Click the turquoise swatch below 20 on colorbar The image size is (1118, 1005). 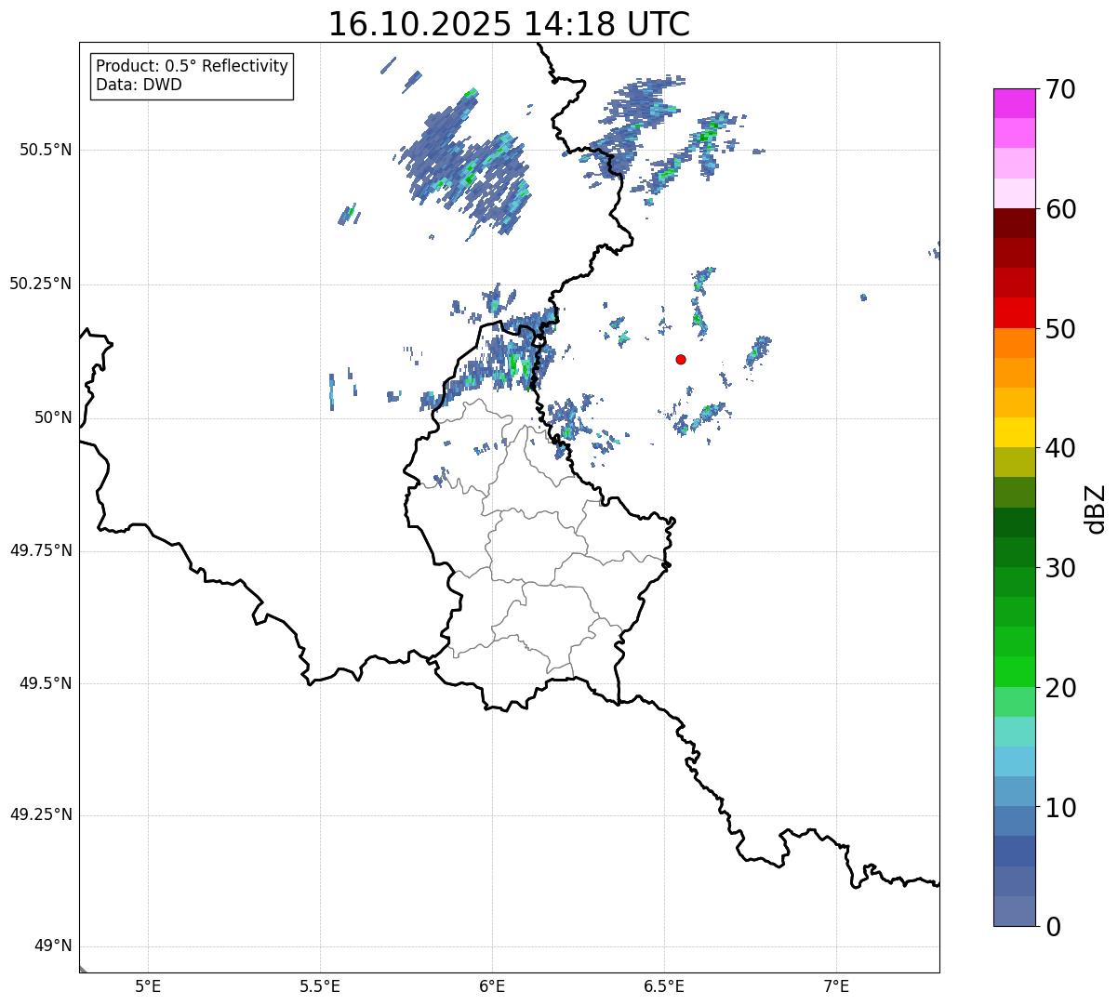1015,732
